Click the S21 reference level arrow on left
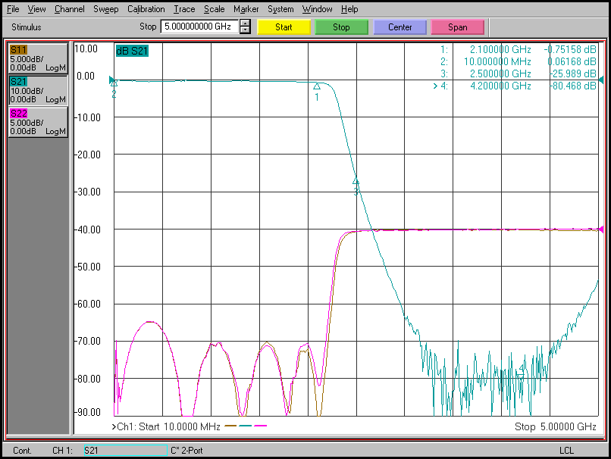This screenshot has height=459, width=611. pyautogui.click(x=111, y=80)
